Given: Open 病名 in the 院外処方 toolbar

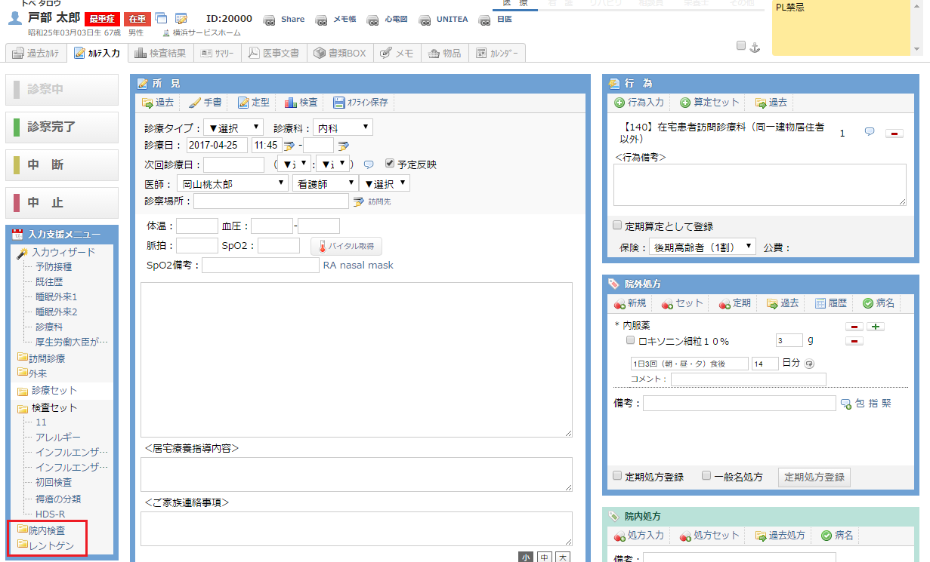Looking at the screenshot, I should 879,303.
